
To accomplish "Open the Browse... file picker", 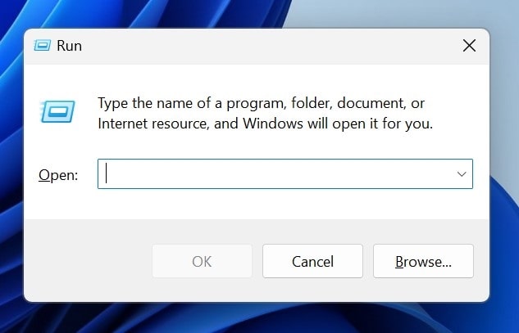I will tap(423, 261).
